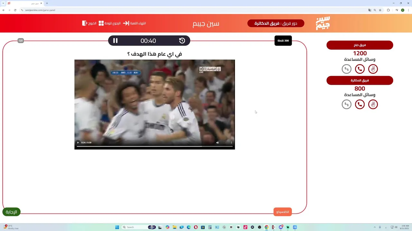Click الخروج to exit the game

pos(89,23)
